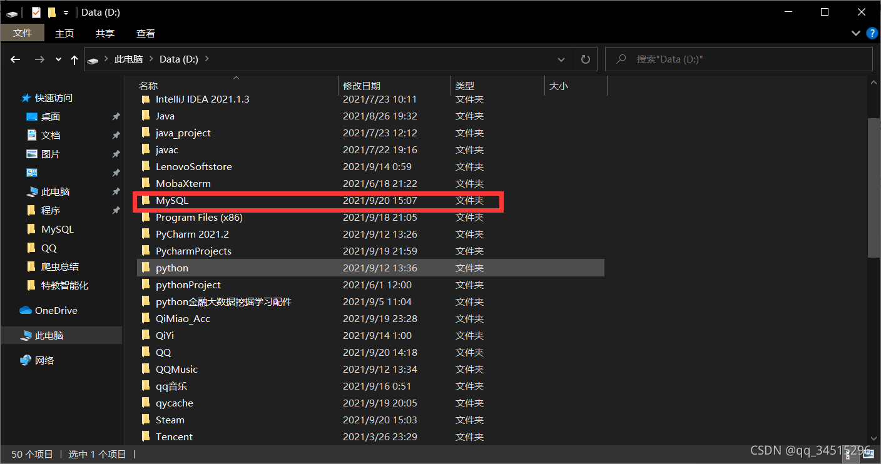Open the blue Help question mark icon
The width and height of the screenshot is (881, 464).
tap(871, 33)
